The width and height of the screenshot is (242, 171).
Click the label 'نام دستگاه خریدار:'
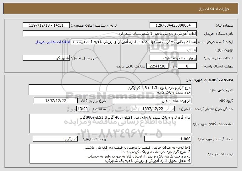pos(218,34)
